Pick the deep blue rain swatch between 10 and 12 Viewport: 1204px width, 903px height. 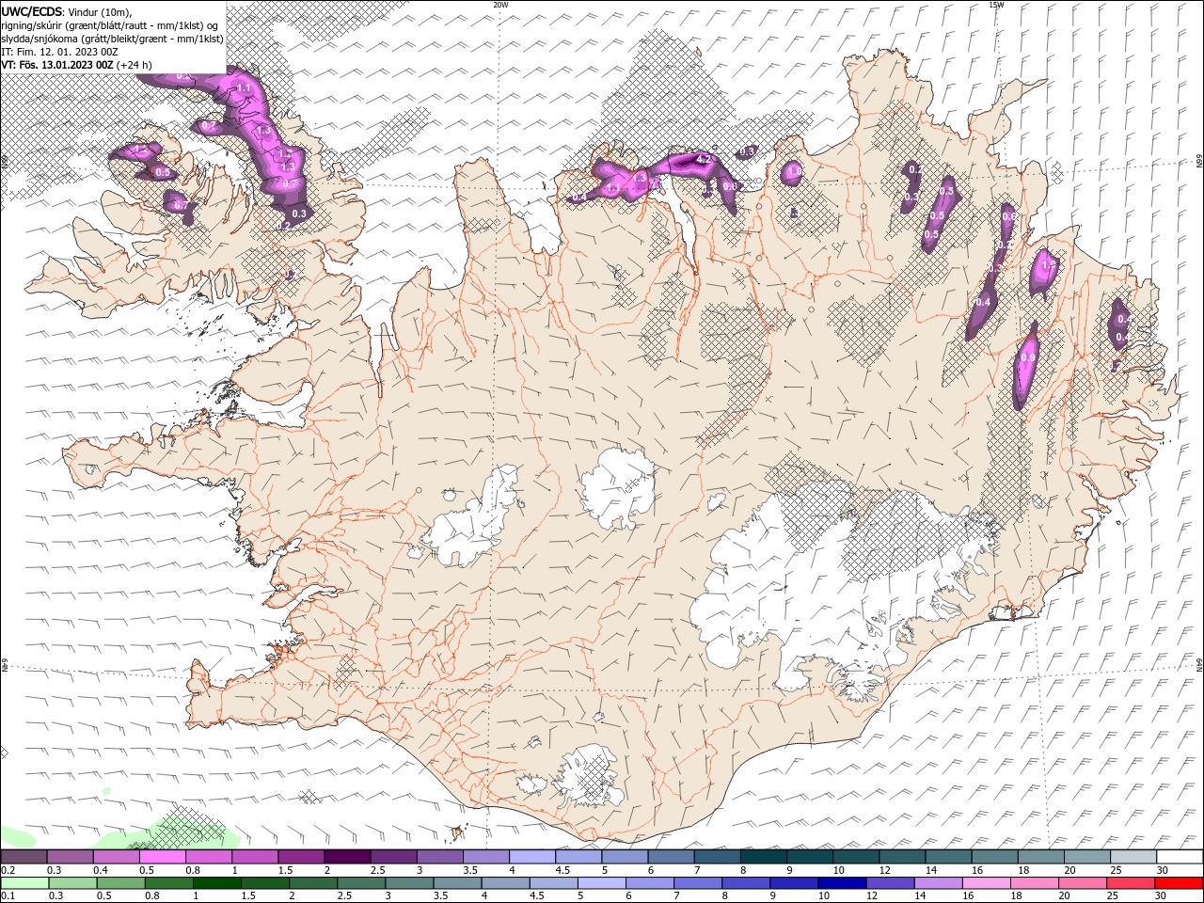point(843,883)
